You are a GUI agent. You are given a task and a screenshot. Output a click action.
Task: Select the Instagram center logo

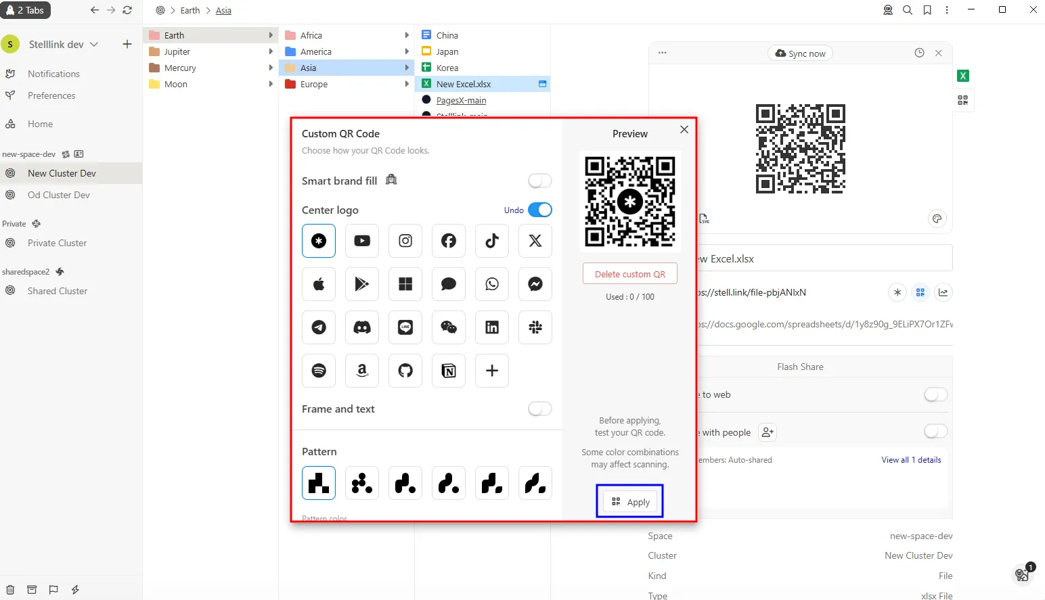click(x=405, y=241)
